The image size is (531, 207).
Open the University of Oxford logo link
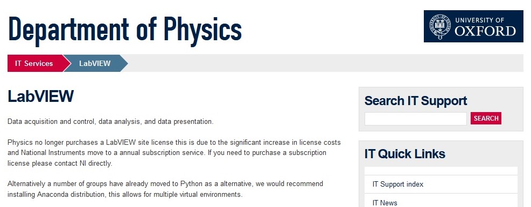pyautogui.click(x=473, y=26)
